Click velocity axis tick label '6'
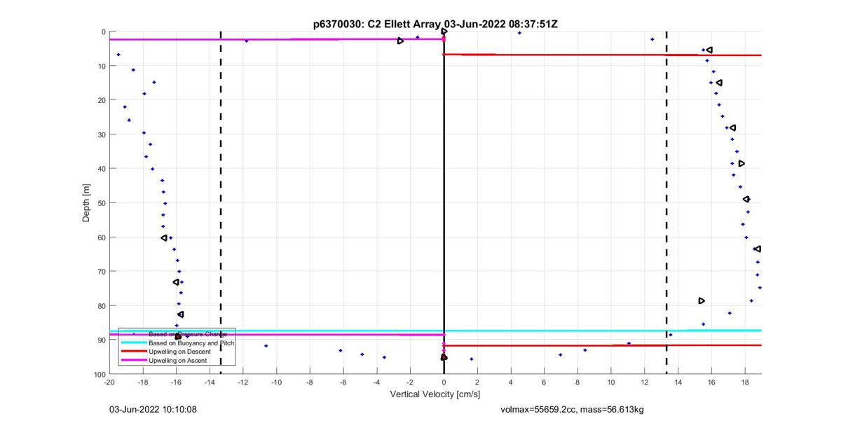The width and height of the screenshot is (841, 421). pyautogui.click(x=545, y=383)
